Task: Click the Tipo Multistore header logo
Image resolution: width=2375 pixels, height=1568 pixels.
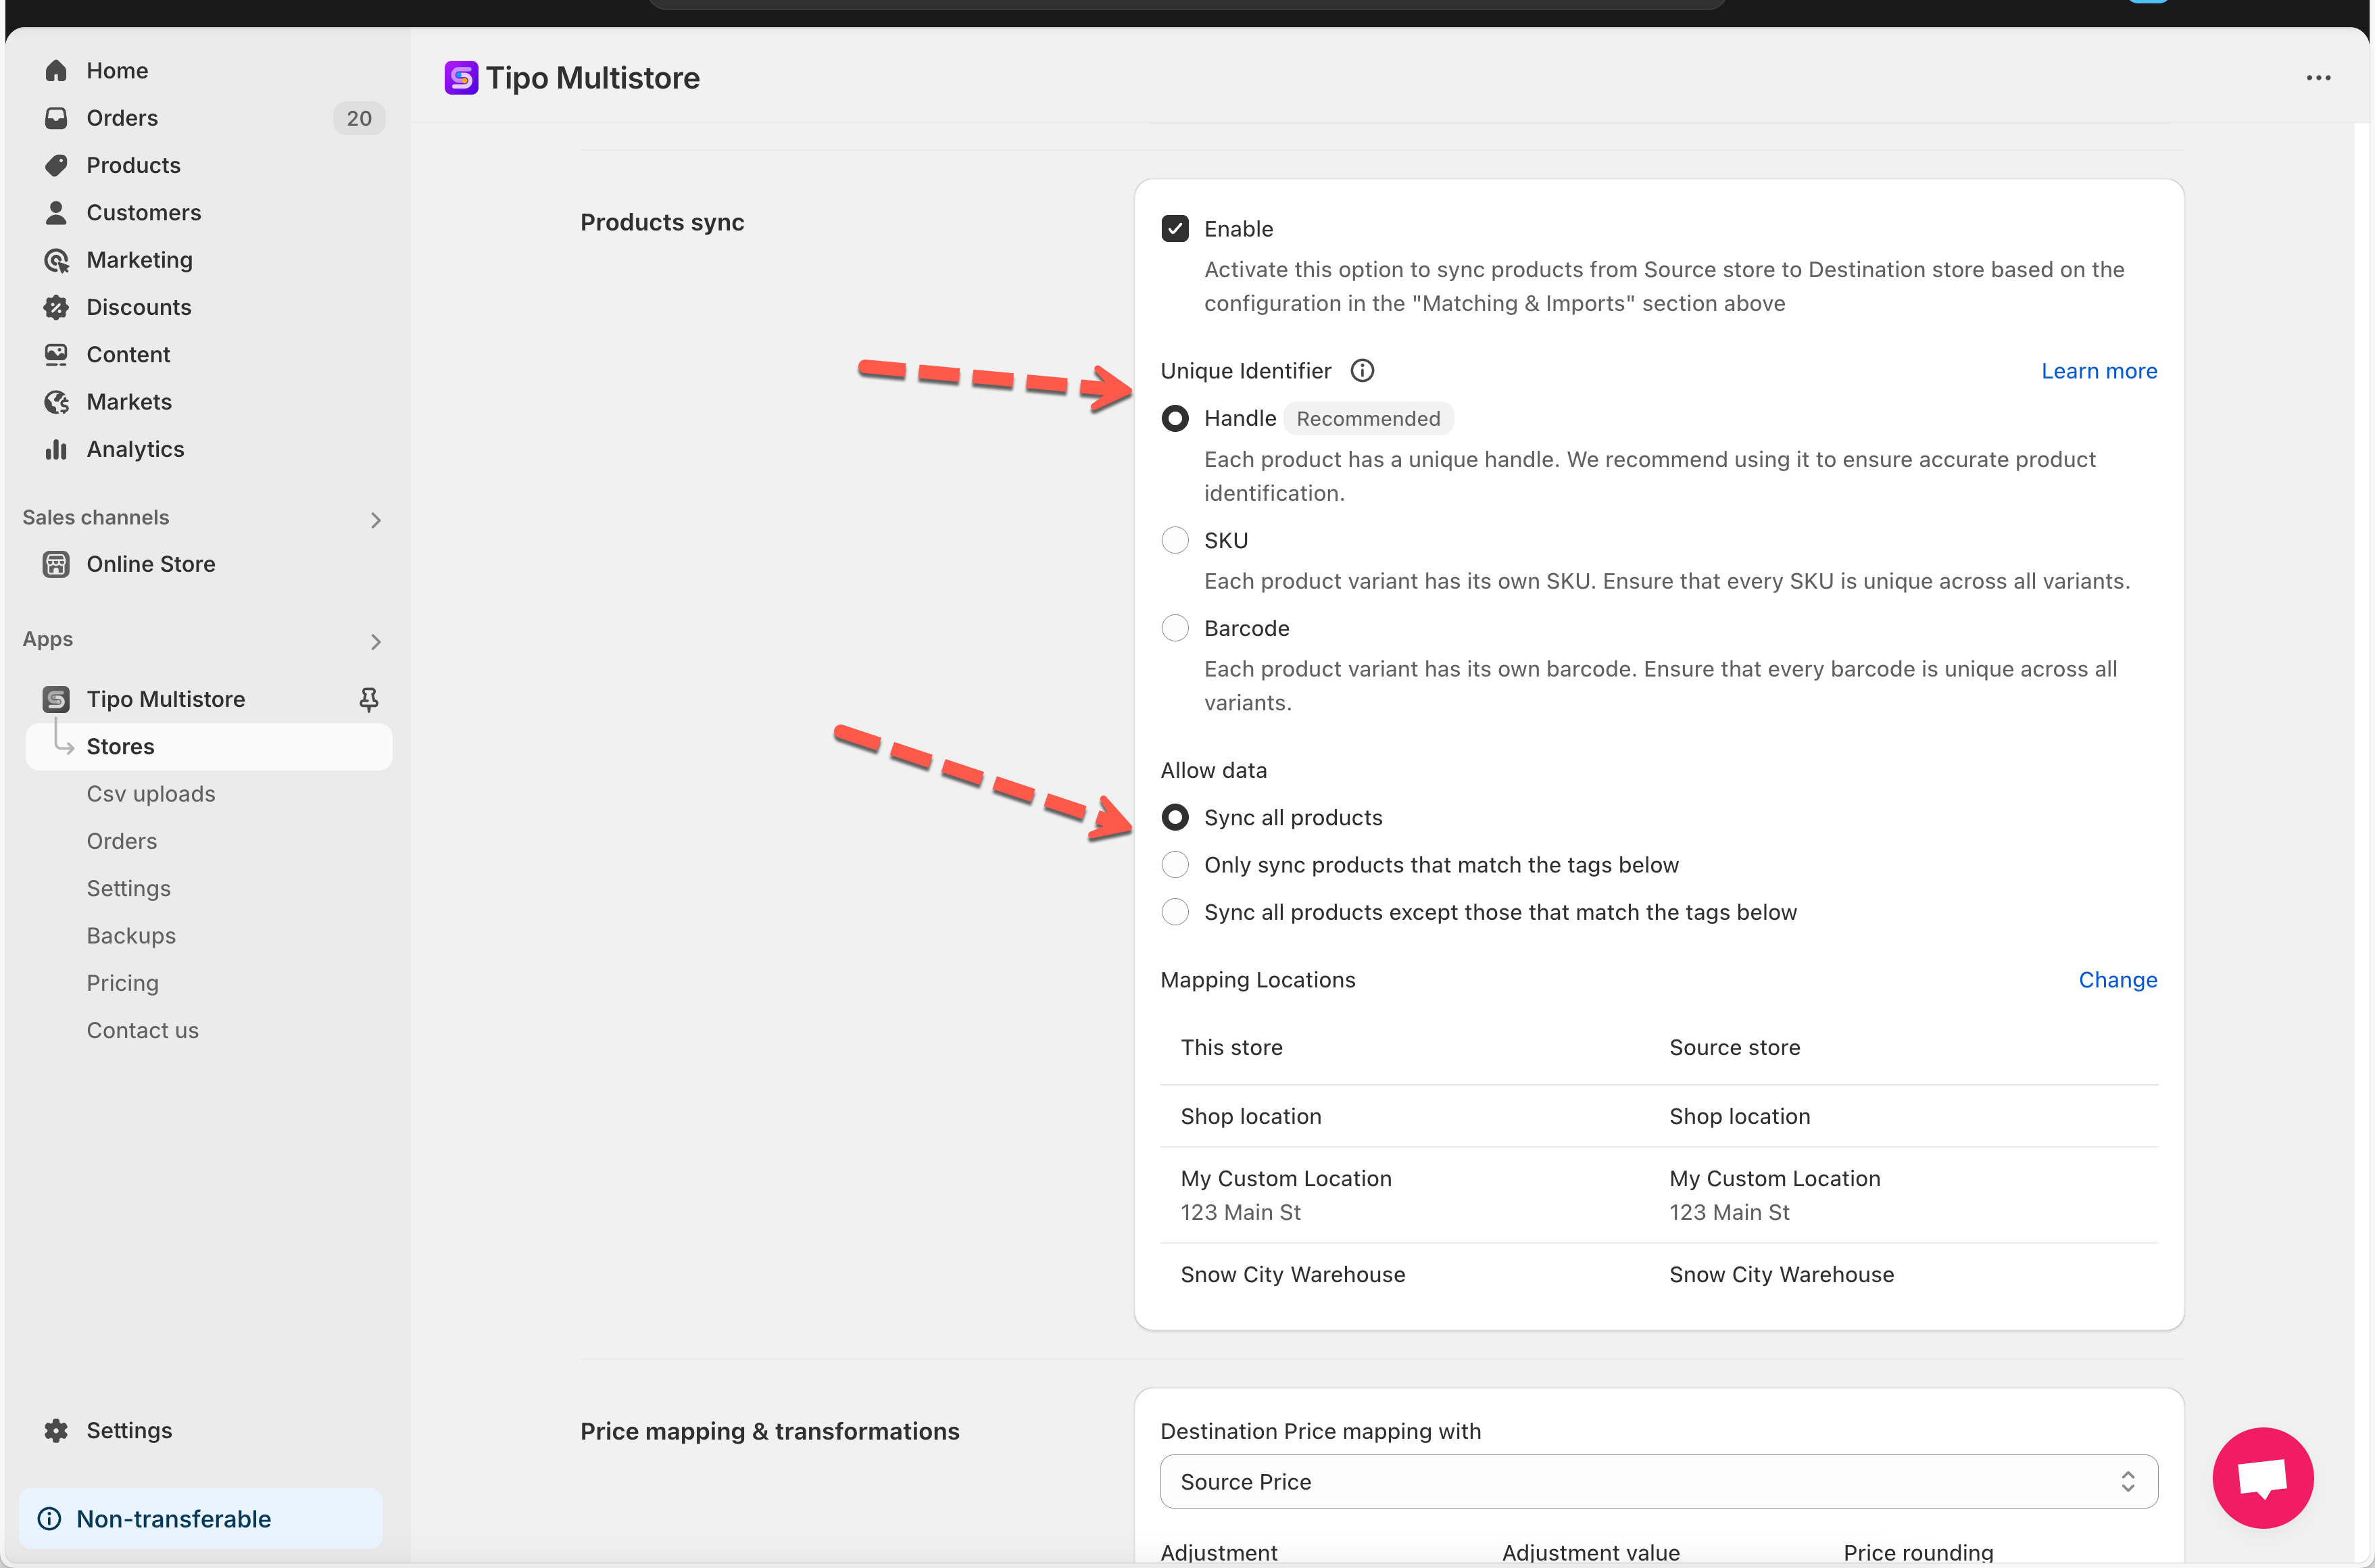Action: (x=461, y=78)
